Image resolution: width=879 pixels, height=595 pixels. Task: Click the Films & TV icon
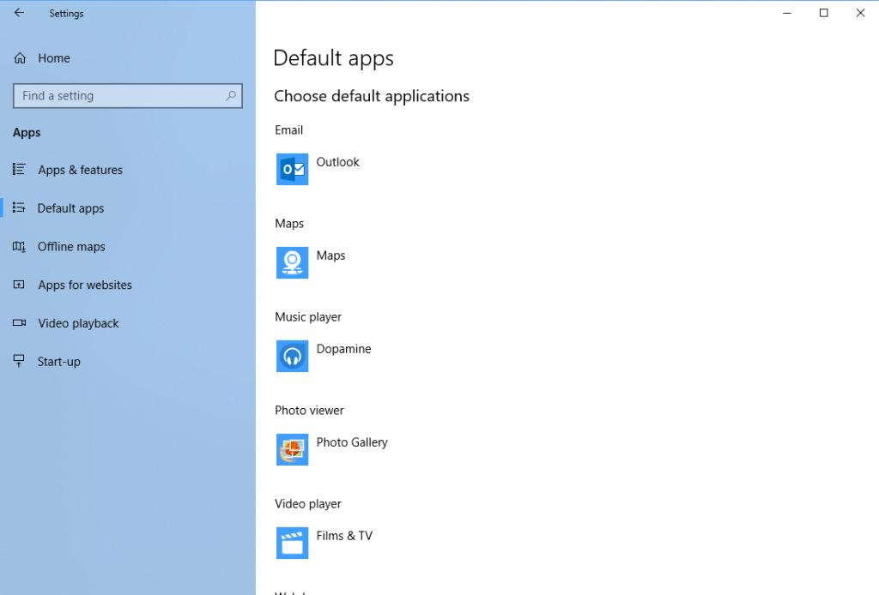[x=292, y=543]
